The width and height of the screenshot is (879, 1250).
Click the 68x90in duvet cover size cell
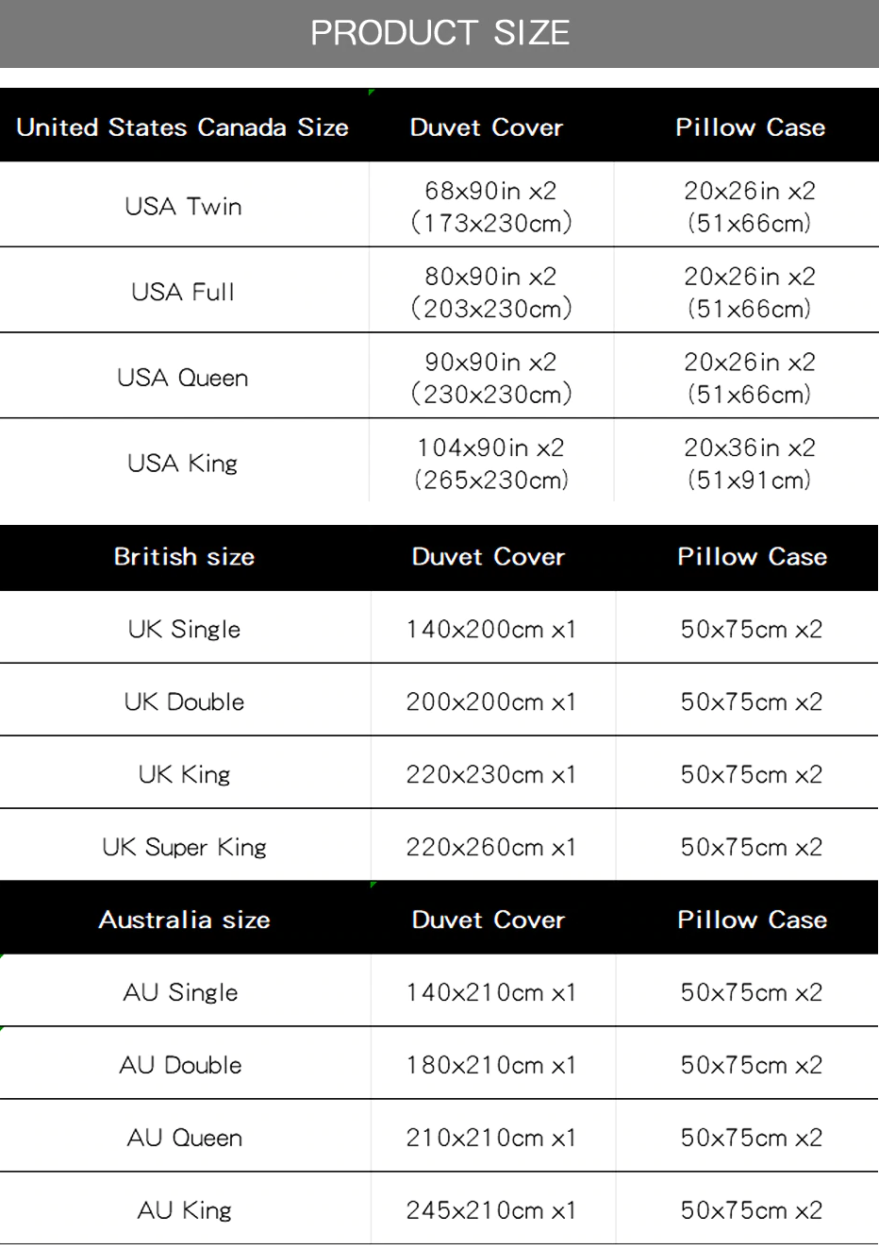pos(490,207)
